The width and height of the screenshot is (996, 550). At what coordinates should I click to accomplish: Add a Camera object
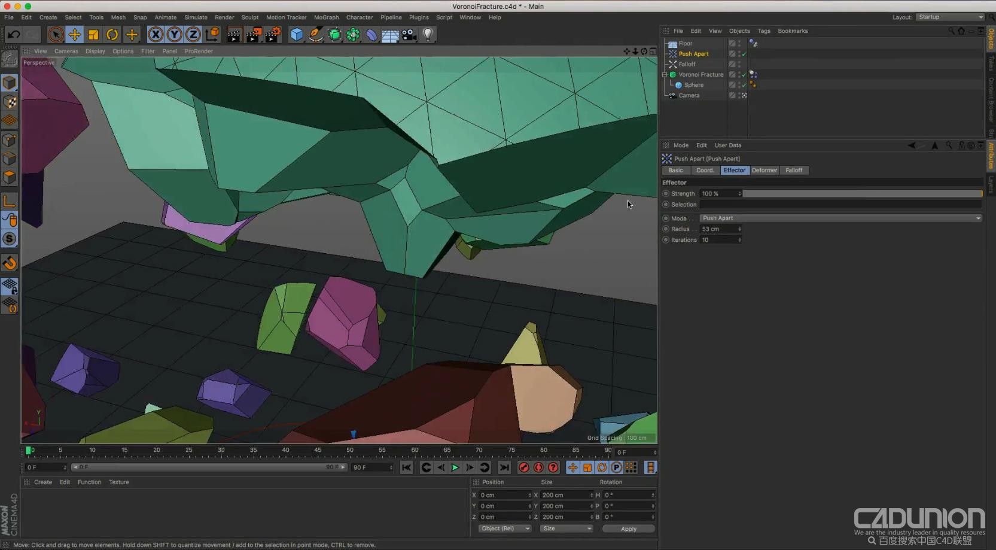pos(409,35)
